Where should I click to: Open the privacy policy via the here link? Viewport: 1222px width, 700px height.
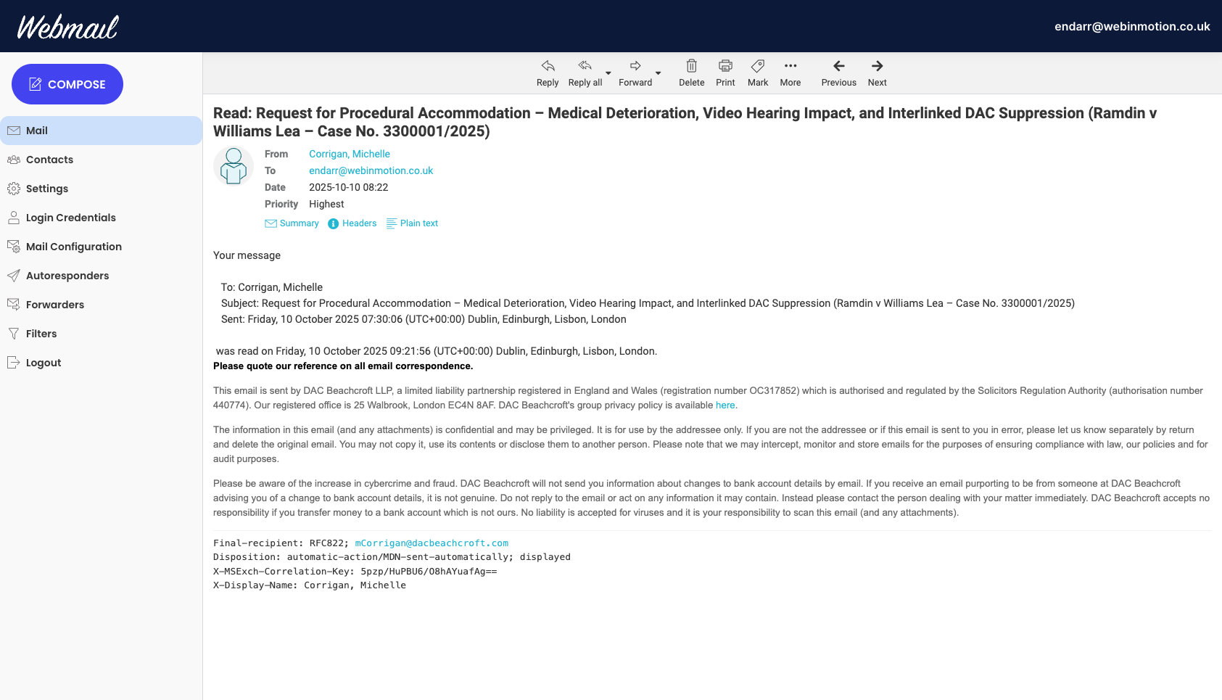pyautogui.click(x=725, y=405)
